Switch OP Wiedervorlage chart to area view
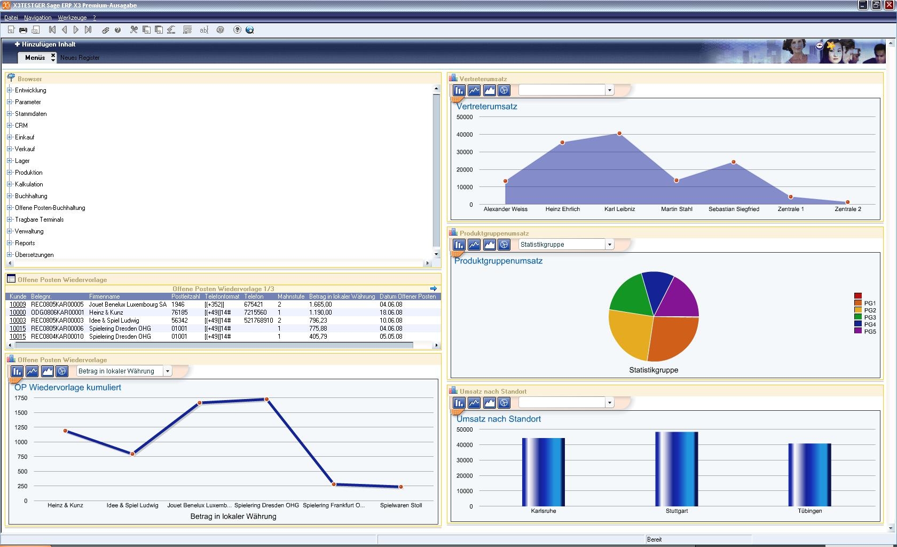The width and height of the screenshot is (897, 547). click(47, 371)
